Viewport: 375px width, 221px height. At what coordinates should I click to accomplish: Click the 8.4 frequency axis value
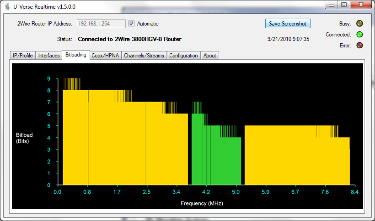[x=354, y=192]
